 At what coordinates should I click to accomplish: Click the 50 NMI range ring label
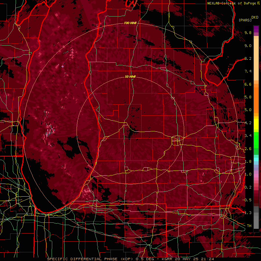coord(130,77)
